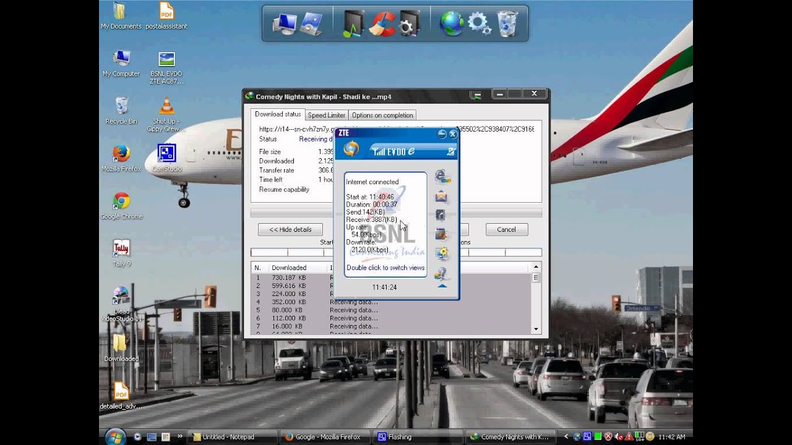
Task: Close the ZTE dialer window
Action: pyautogui.click(x=452, y=133)
